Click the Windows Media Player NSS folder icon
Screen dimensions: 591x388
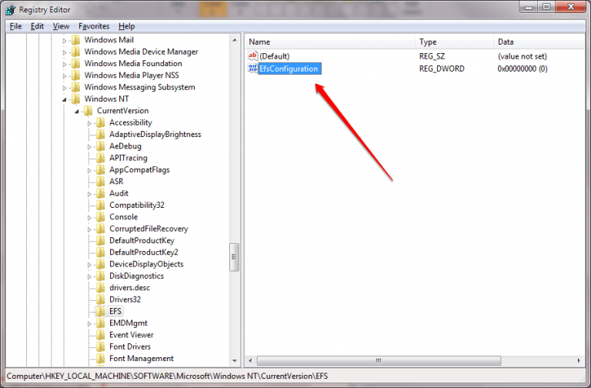tap(75, 75)
